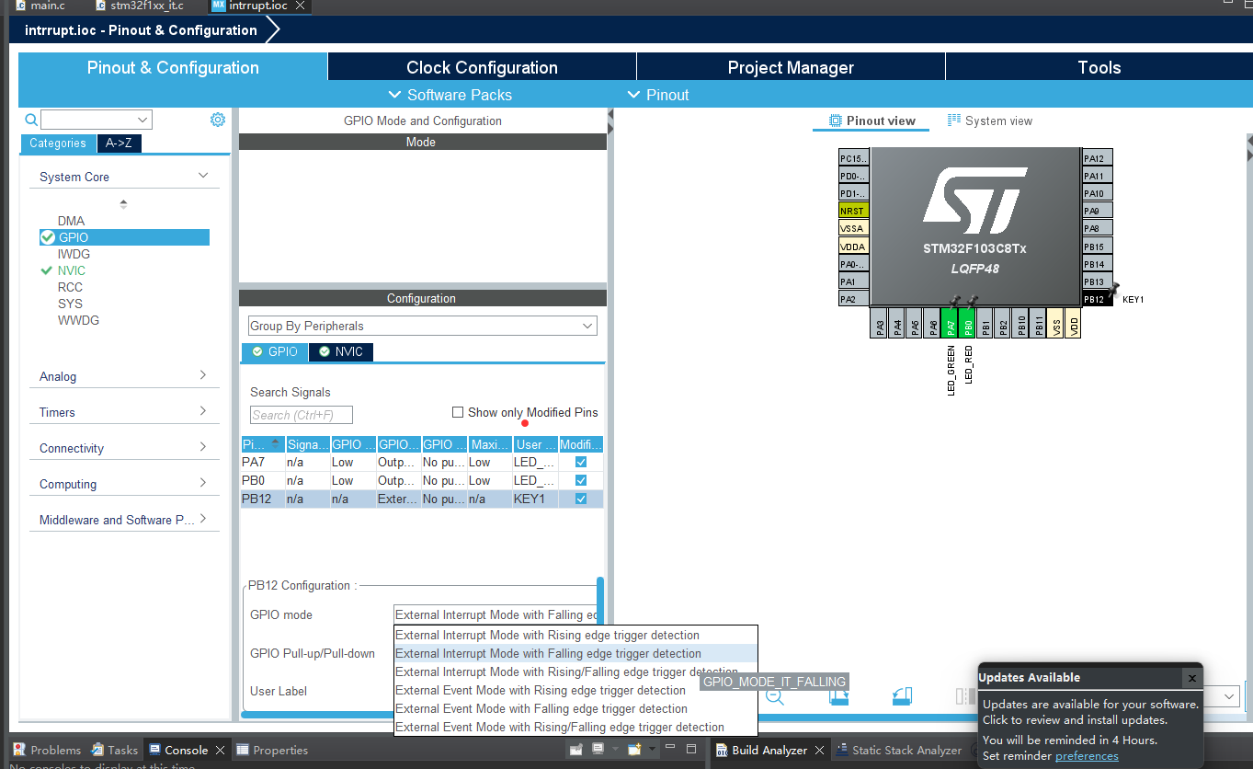The image size is (1253, 769).
Task: Switch to System view
Action: pos(990,121)
